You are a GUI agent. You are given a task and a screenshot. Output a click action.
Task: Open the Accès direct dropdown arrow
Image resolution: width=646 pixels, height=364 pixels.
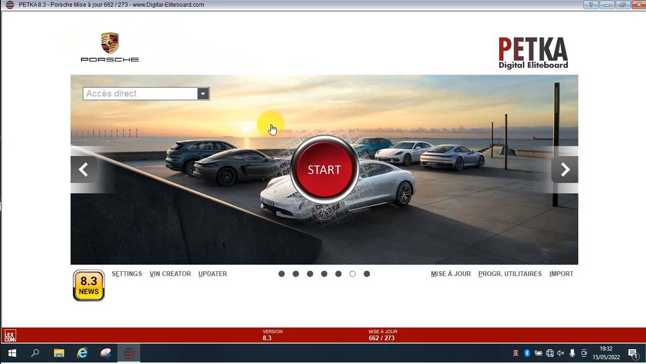click(203, 94)
